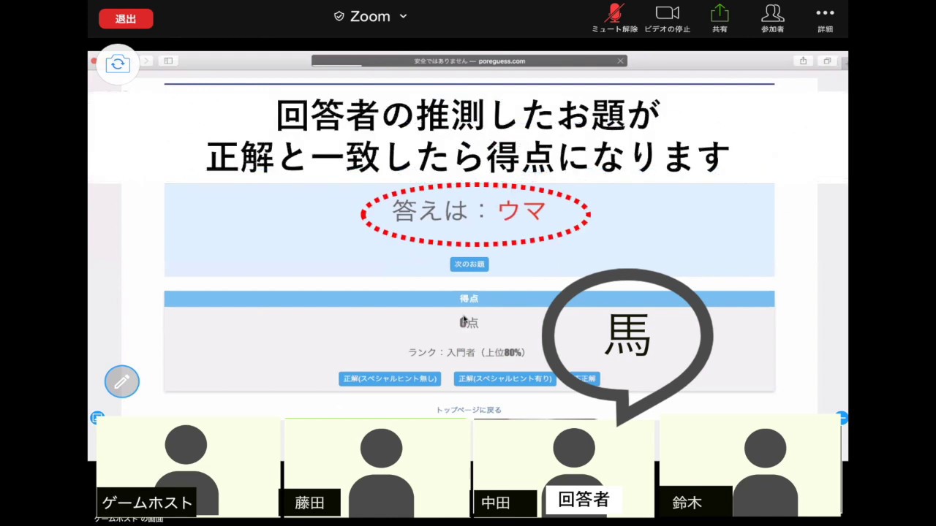Select the 藤田 participant thumbnail
This screenshot has height=526, width=936.
(x=377, y=467)
